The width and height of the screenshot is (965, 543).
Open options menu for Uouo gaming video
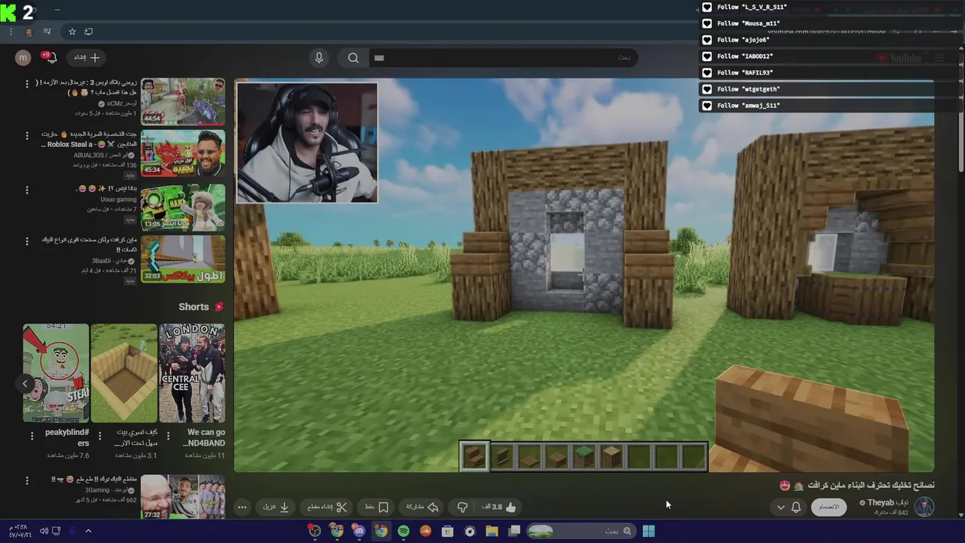[x=27, y=189]
